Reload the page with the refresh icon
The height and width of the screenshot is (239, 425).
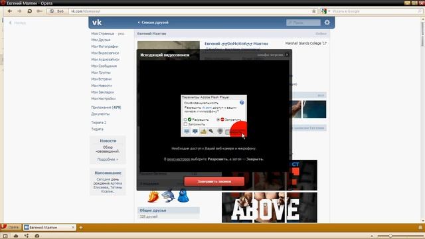coord(29,11)
